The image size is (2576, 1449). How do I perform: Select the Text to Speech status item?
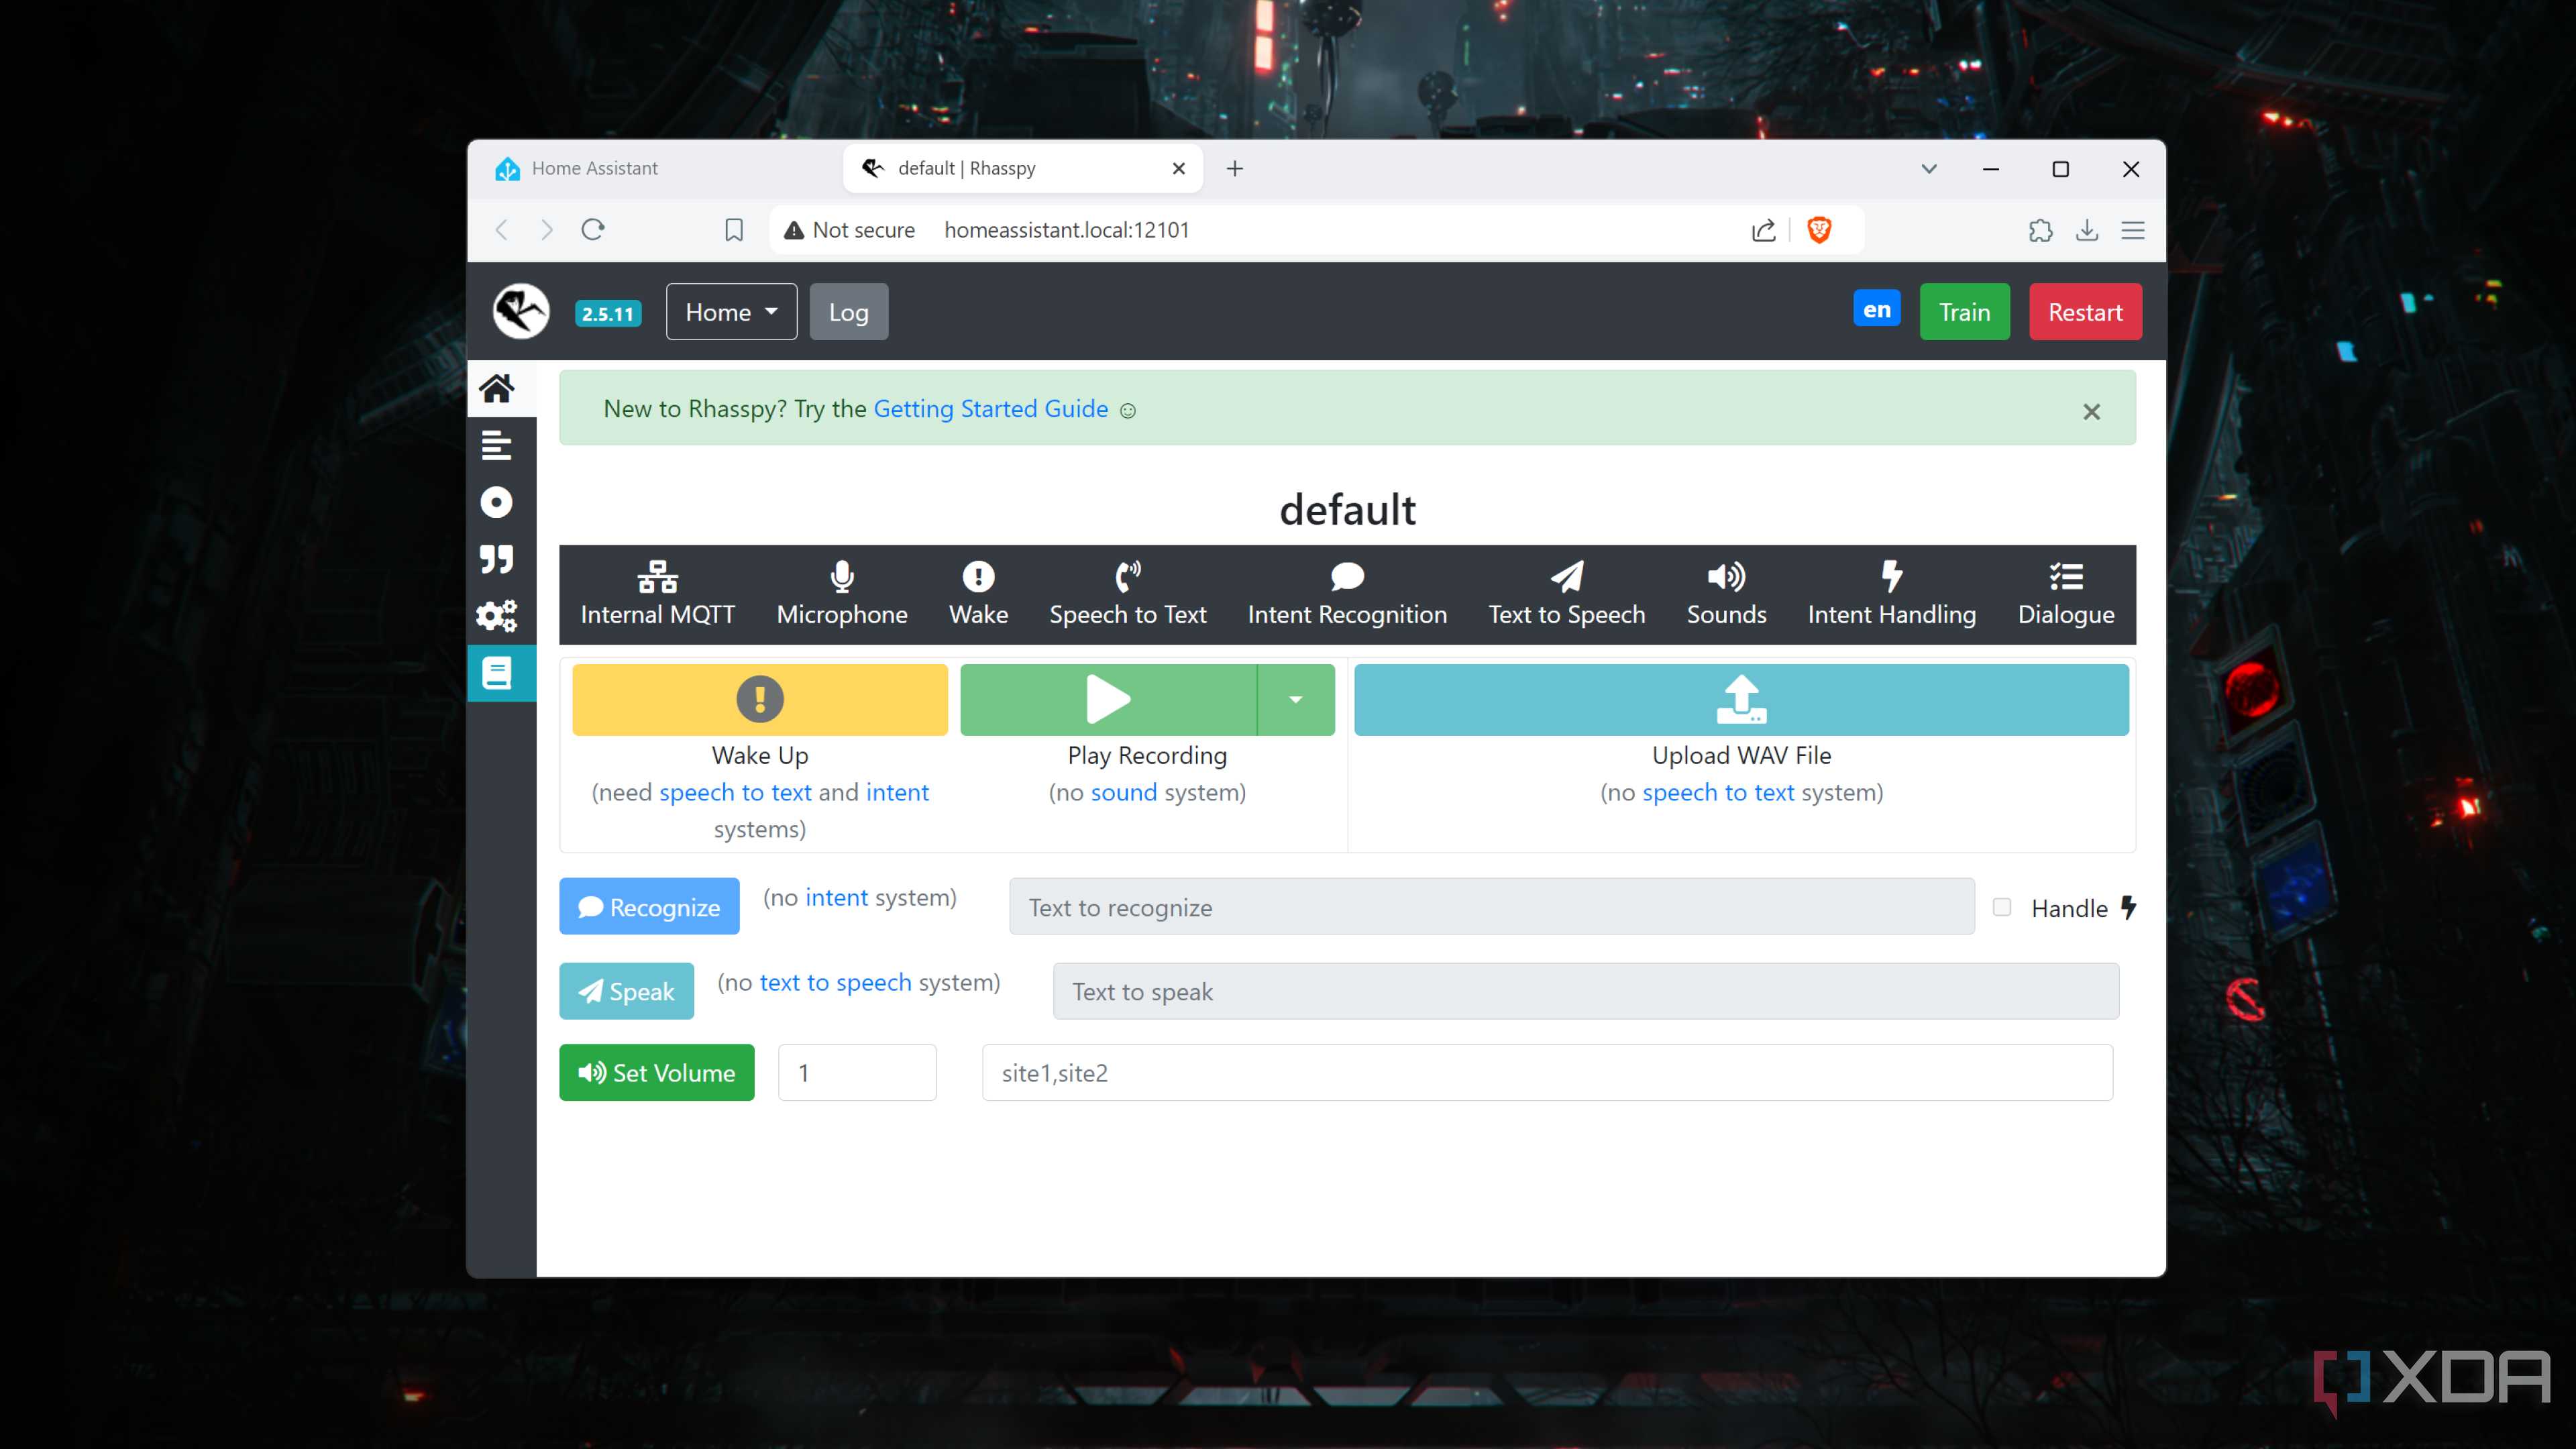pos(1567,594)
